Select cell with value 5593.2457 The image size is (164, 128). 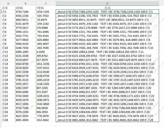coord(25,84)
